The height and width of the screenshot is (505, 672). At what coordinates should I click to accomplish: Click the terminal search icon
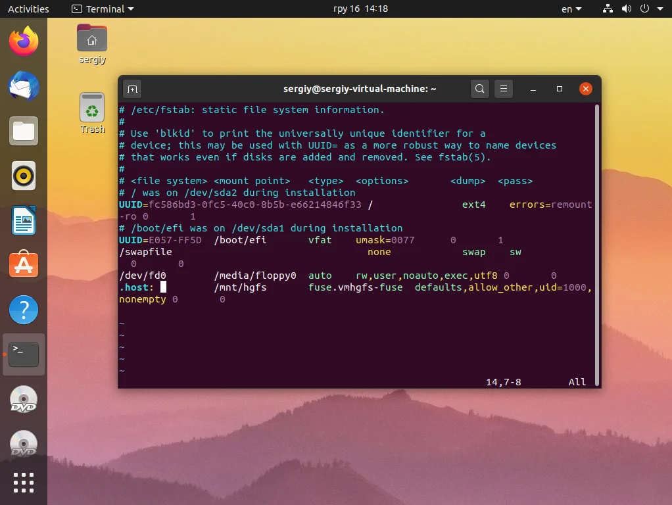[x=480, y=89]
